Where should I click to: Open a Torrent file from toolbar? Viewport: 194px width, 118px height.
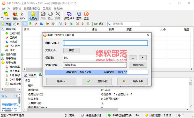tap(6, 16)
